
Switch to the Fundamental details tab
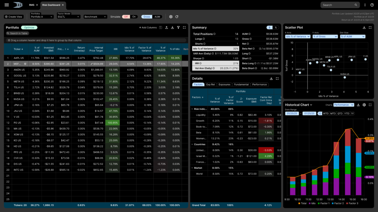[x=241, y=84]
